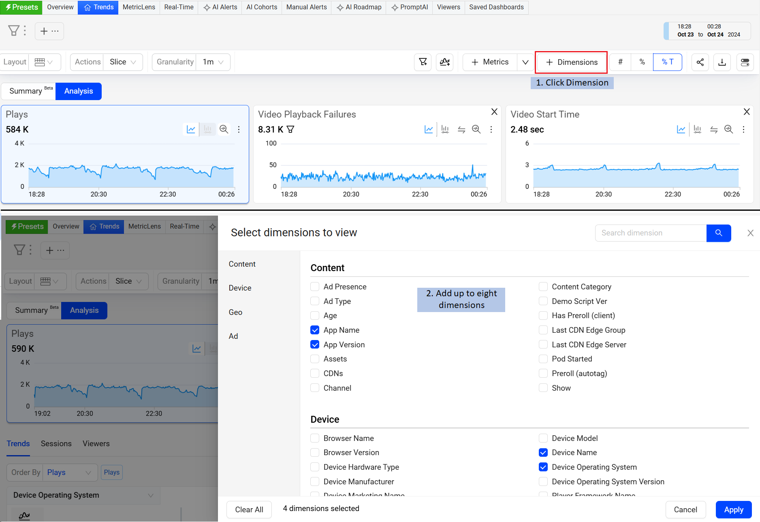Open the Granularity 1m dropdown

click(x=213, y=62)
